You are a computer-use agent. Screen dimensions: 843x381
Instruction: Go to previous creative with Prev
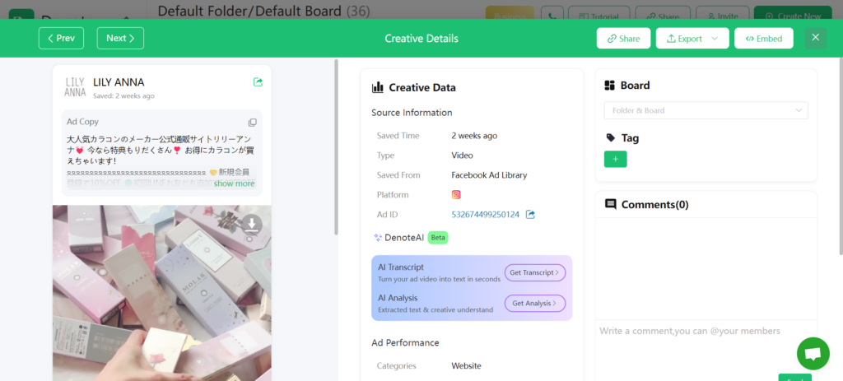coord(61,38)
